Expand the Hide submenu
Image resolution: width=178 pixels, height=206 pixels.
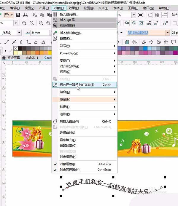click(84, 100)
